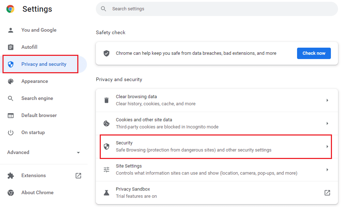Open Clear browsing data via its right arrow

tap(327, 100)
